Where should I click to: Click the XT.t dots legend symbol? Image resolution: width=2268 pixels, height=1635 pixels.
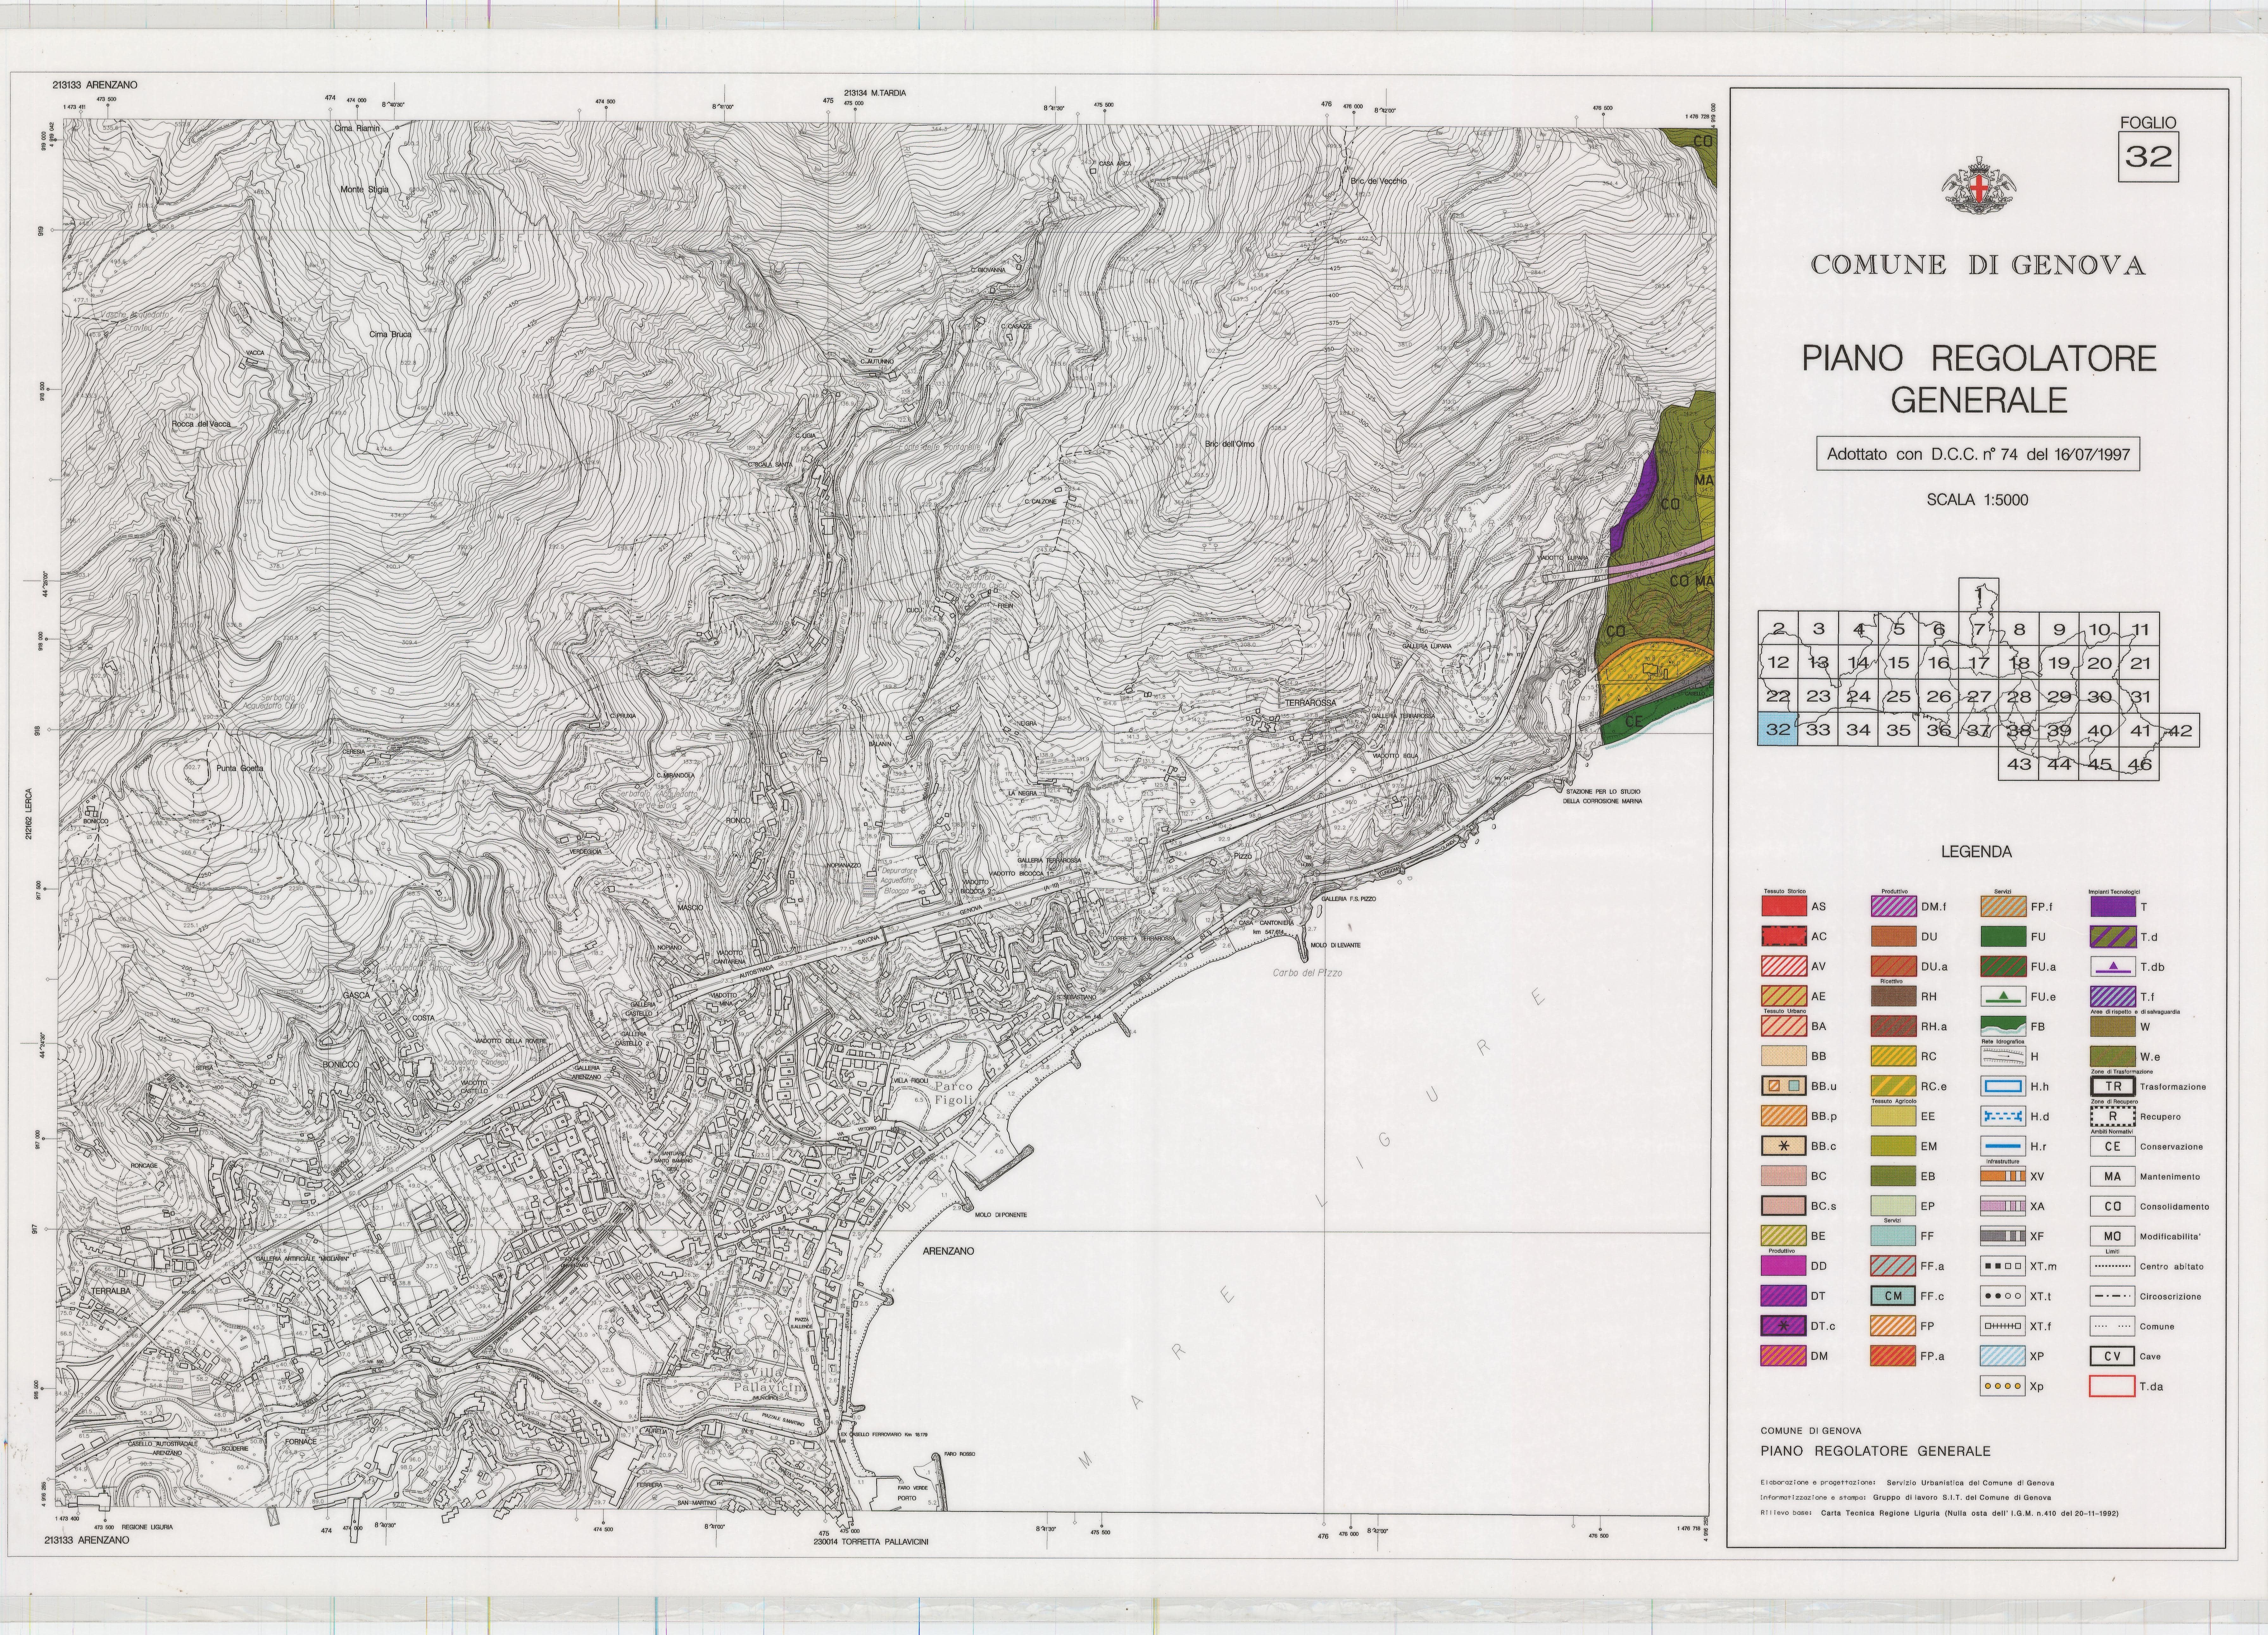2003,1296
